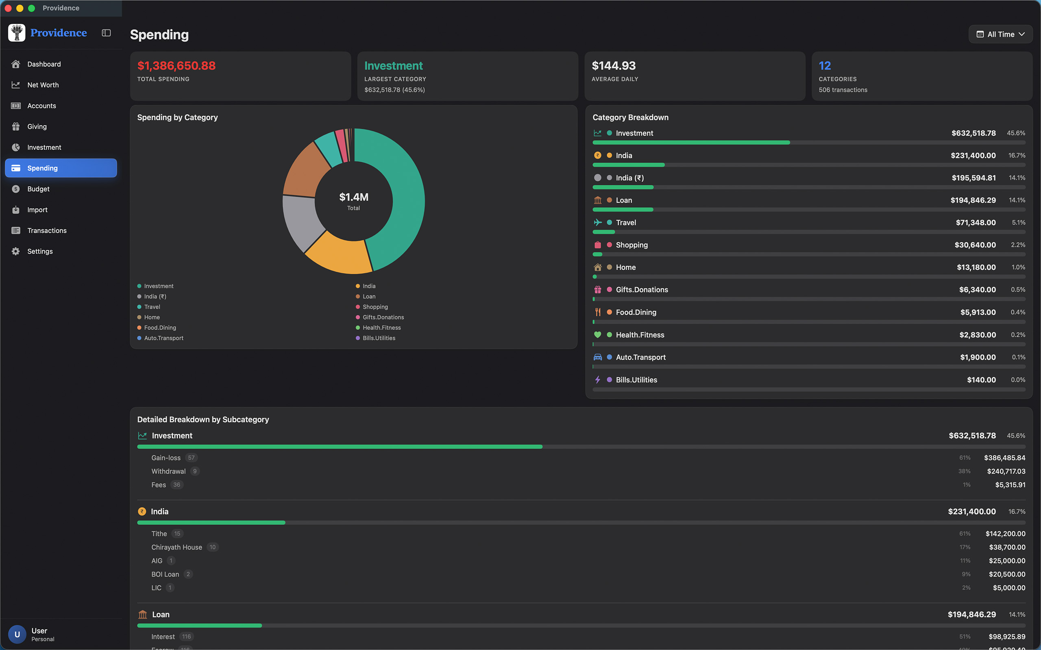Click the 12 Categories card
The height and width of the screenshot is (650, 1041).
(922, 76)
